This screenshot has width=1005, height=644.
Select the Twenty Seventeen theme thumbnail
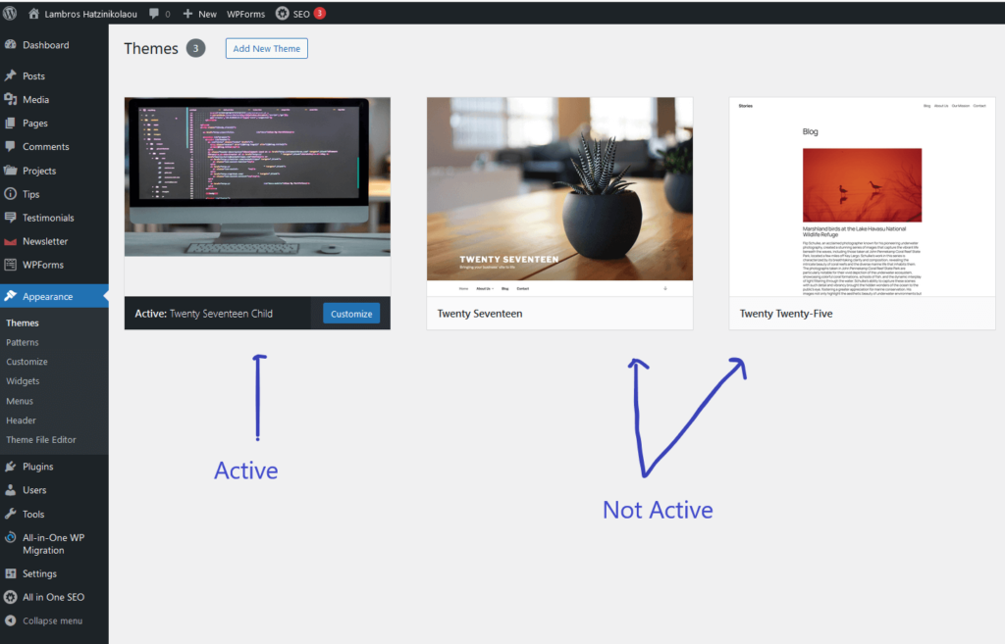click(559, 196)
